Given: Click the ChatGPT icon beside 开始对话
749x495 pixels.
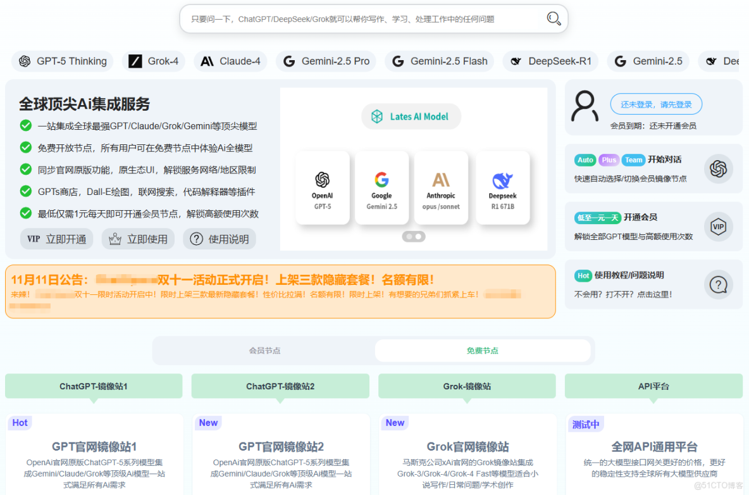Looking at the screenshot, I should tap(719, 169).
